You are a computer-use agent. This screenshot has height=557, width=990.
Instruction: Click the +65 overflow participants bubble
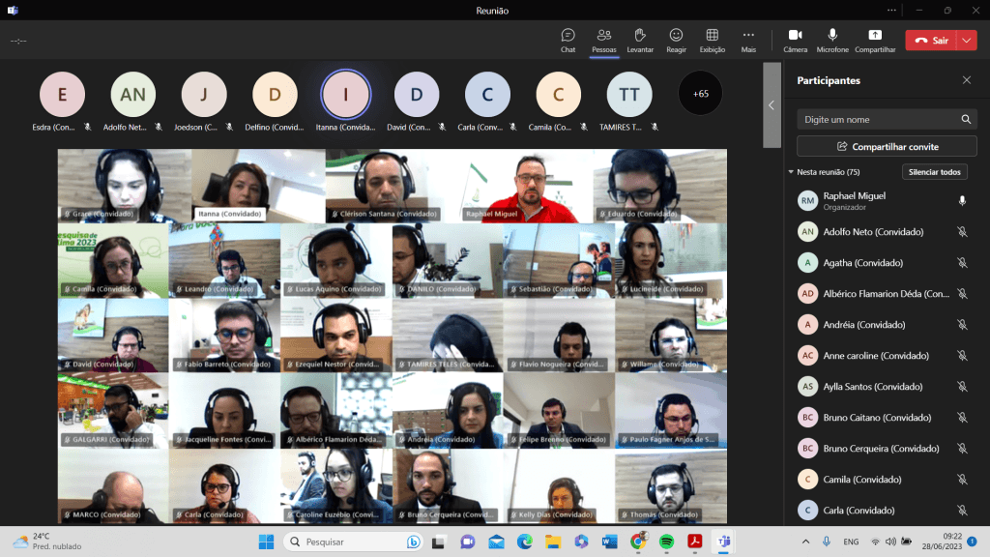pos(700,94)
